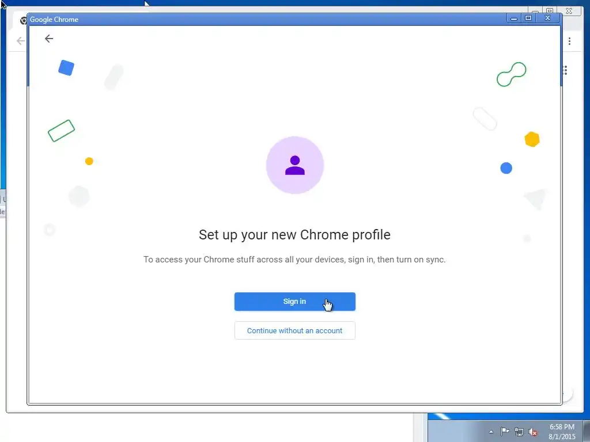Click the 'Google Chrome' dialog title text
This screenshot has height=442, width=590.
[54, 20]
